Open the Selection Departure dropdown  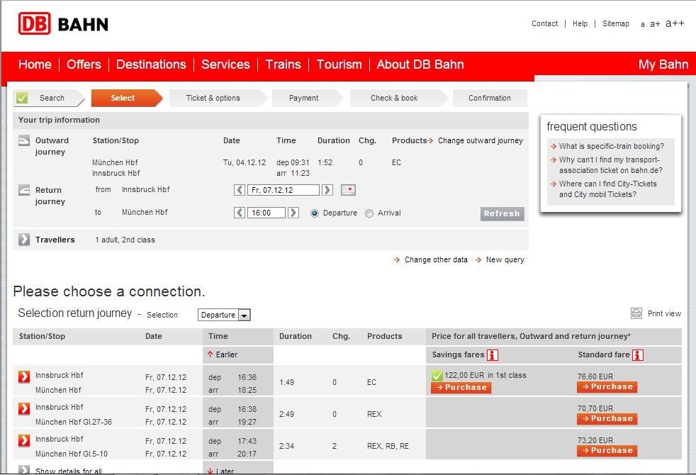[224, 315]
